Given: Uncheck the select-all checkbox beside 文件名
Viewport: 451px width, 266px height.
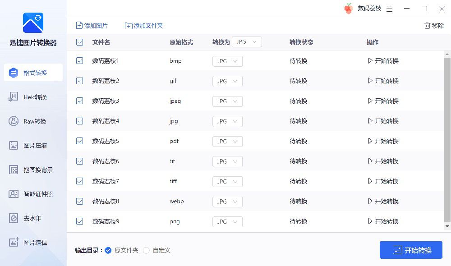Looking at the screenshot, I should 80,42.
